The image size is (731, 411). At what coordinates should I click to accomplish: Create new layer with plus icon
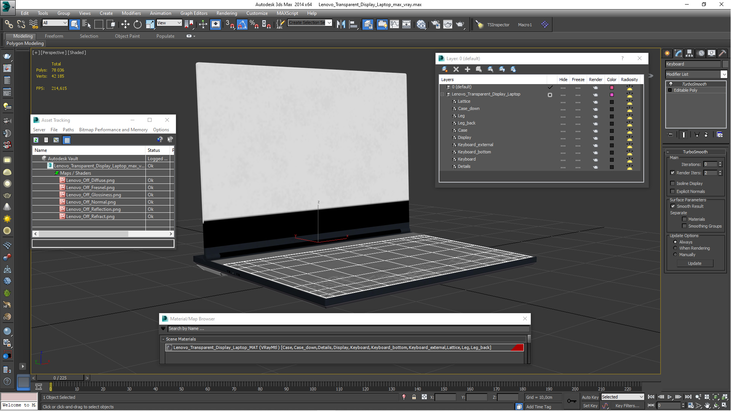tap(468, 69)
